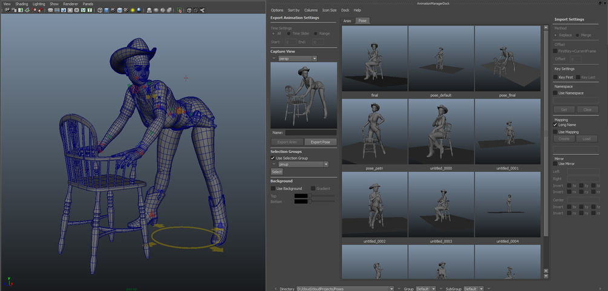Toggle X-ray joints icon in viewport toolbar
Image resolution: width=608 pixels, height=291 pixels.
coord(202,10)
